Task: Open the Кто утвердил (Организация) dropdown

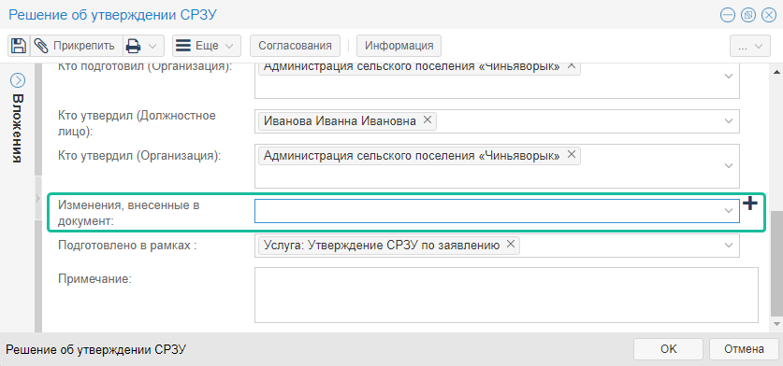Action: pyautogui.click(x=729, y=165)
